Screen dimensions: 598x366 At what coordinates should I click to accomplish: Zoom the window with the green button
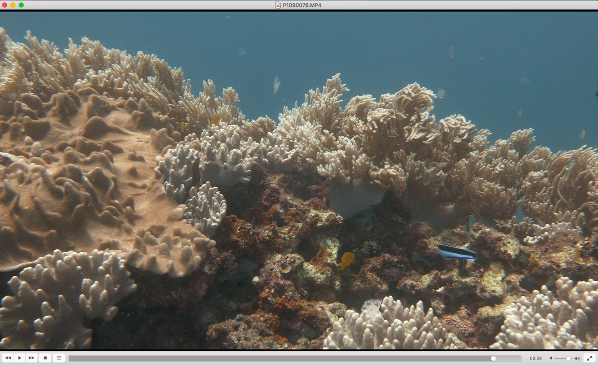pyautogui.click(x=21, y=5)
